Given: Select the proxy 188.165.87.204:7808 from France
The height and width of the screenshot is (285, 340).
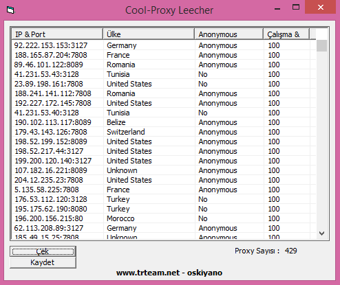Looking at the screenshot, I should [x=164, y=55].
